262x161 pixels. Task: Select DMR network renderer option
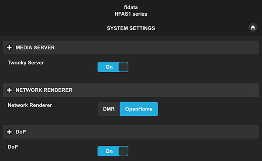point(109,109)
